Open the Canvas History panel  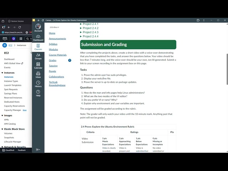pos(38,84)
